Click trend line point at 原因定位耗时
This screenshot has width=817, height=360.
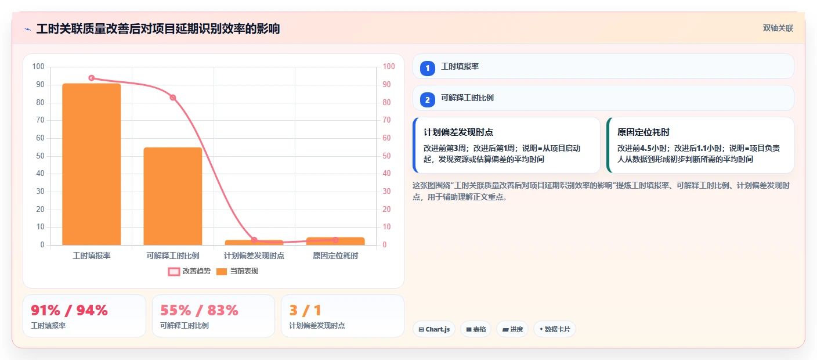tap(335, 240)
